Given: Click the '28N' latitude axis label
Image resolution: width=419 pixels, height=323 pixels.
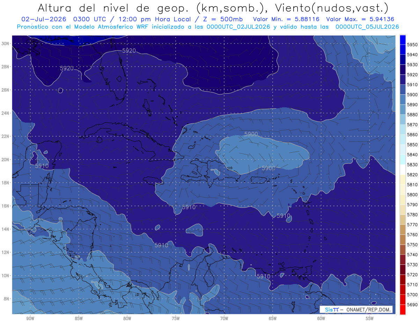Looking at the screenshot, I should click(x=6, y=67).
